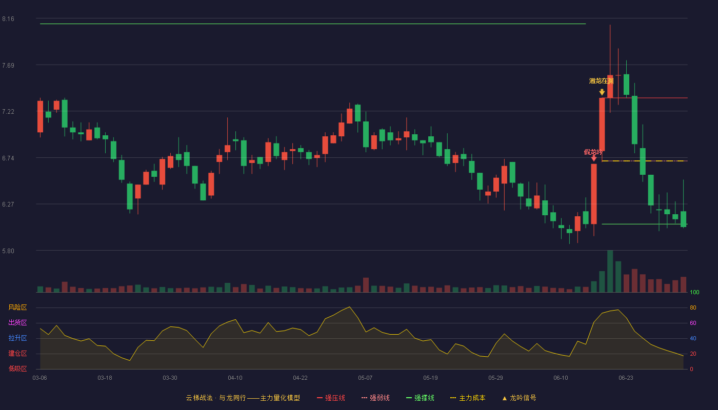This screenshot has height=410, width=718.
Task: Click the 8.16 price axis label
Action: (x=8, y=19)
